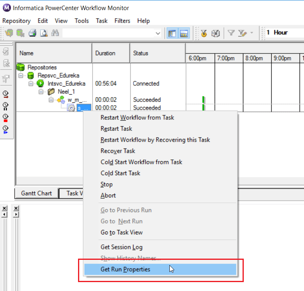
Task: Click the 1 Hour time increment field
Action: click(285, 32)
